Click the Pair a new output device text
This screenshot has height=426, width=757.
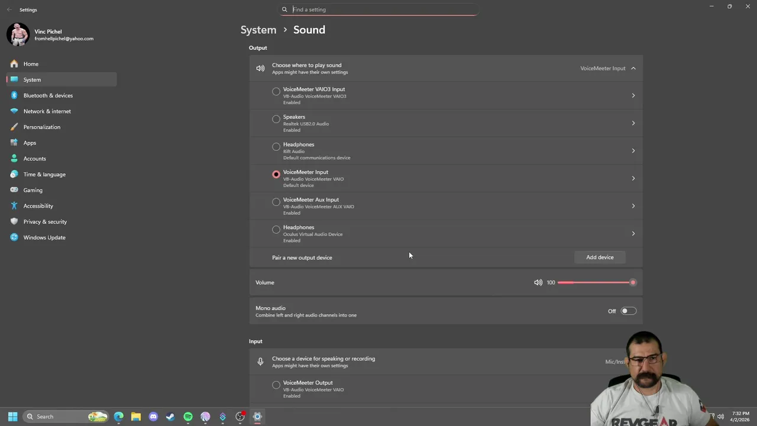[302, 258]
